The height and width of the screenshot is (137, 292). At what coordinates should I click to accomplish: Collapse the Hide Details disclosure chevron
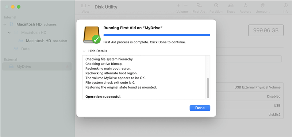pyautogui.click(x=84, y=51)
